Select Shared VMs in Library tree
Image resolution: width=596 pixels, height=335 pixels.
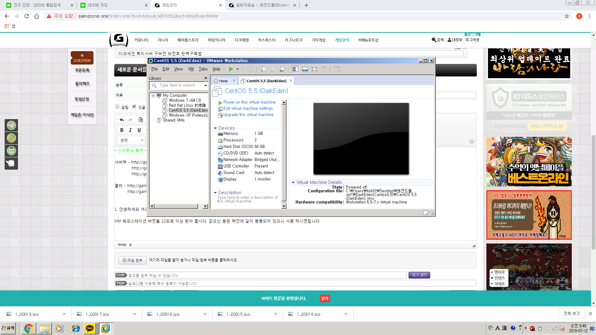pyautogui.click(x=174, y=120)
